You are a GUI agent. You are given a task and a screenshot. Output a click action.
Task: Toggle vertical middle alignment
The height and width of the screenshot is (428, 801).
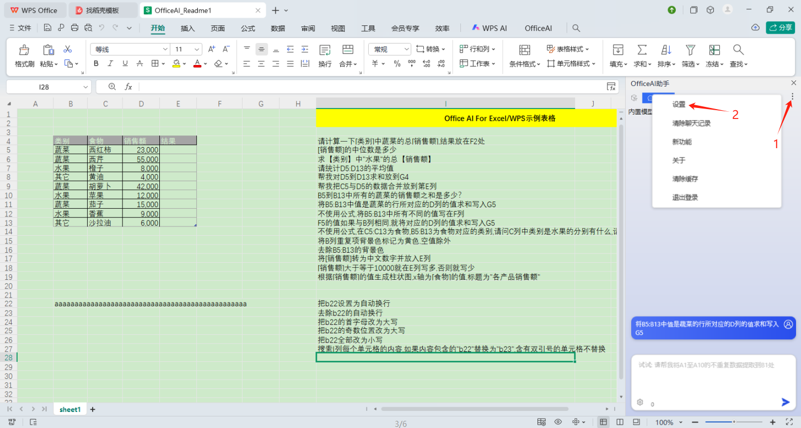[261, 49]
